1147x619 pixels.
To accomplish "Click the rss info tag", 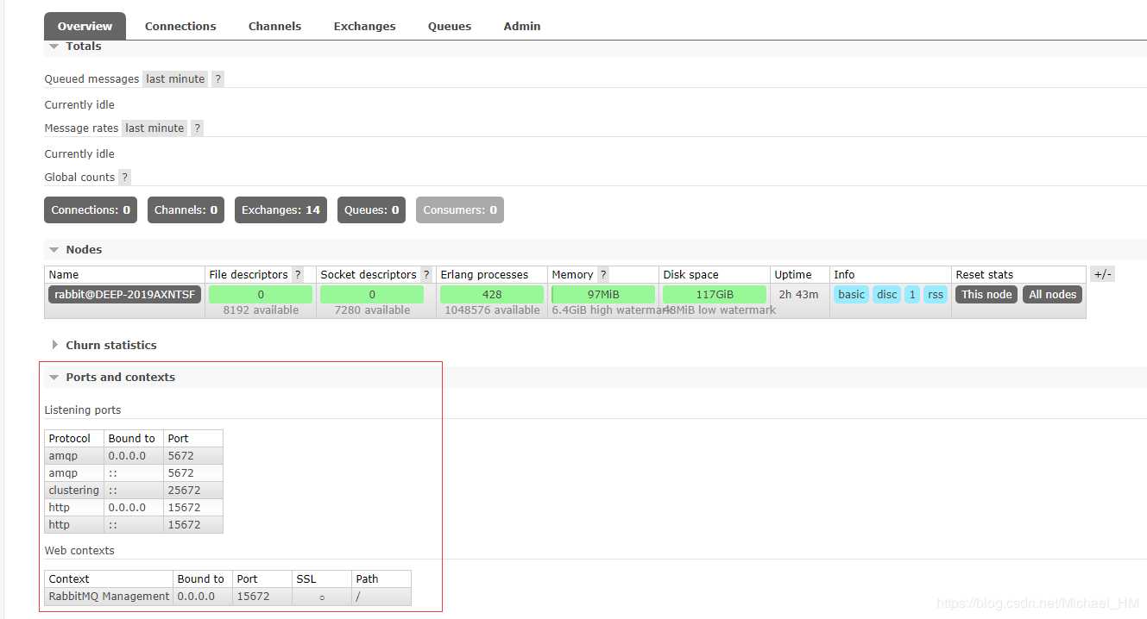I will pyautogui.click(x=935, y=294).
